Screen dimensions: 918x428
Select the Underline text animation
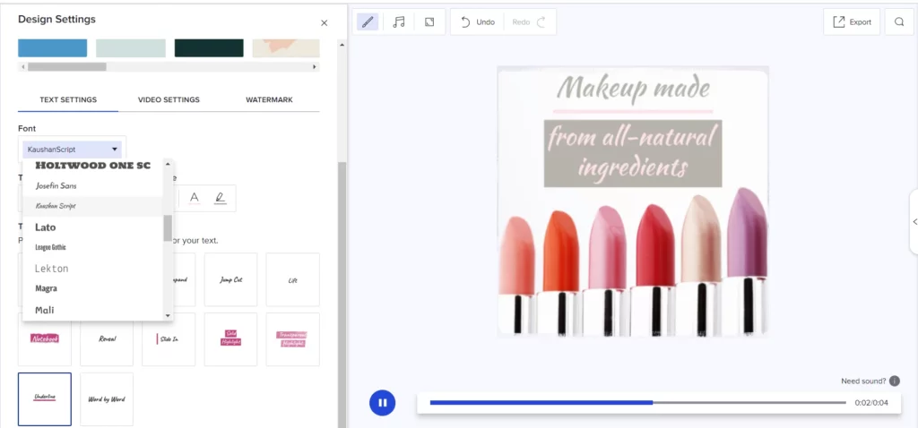(x=45, y=399)
